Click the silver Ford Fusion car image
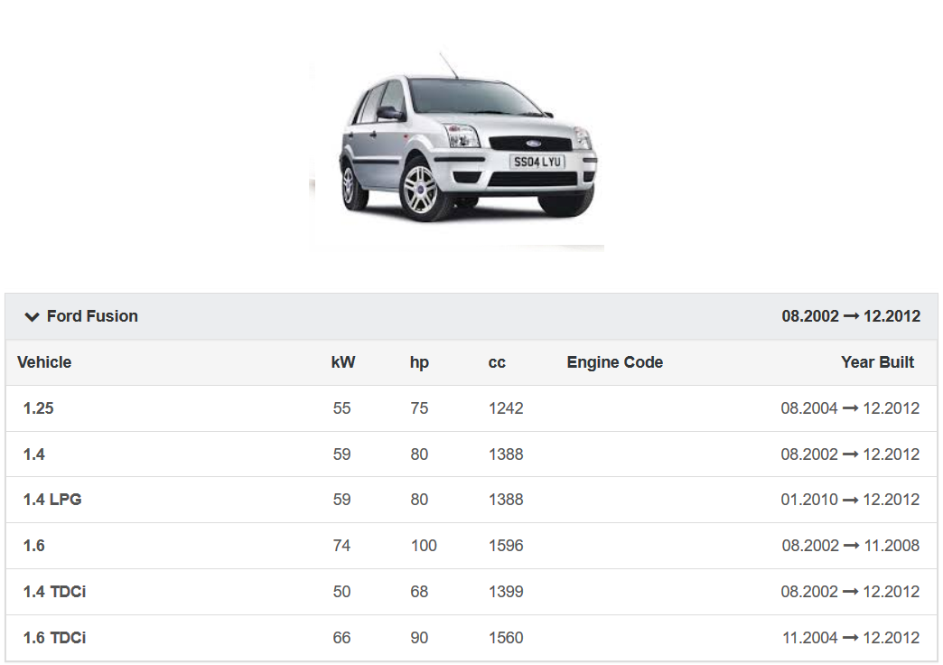Screen dimensions: 943x665 point(458,149)
